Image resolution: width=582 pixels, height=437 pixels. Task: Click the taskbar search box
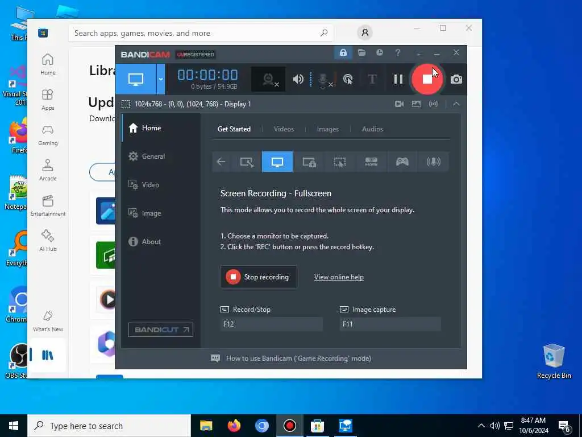pos(109,426)
